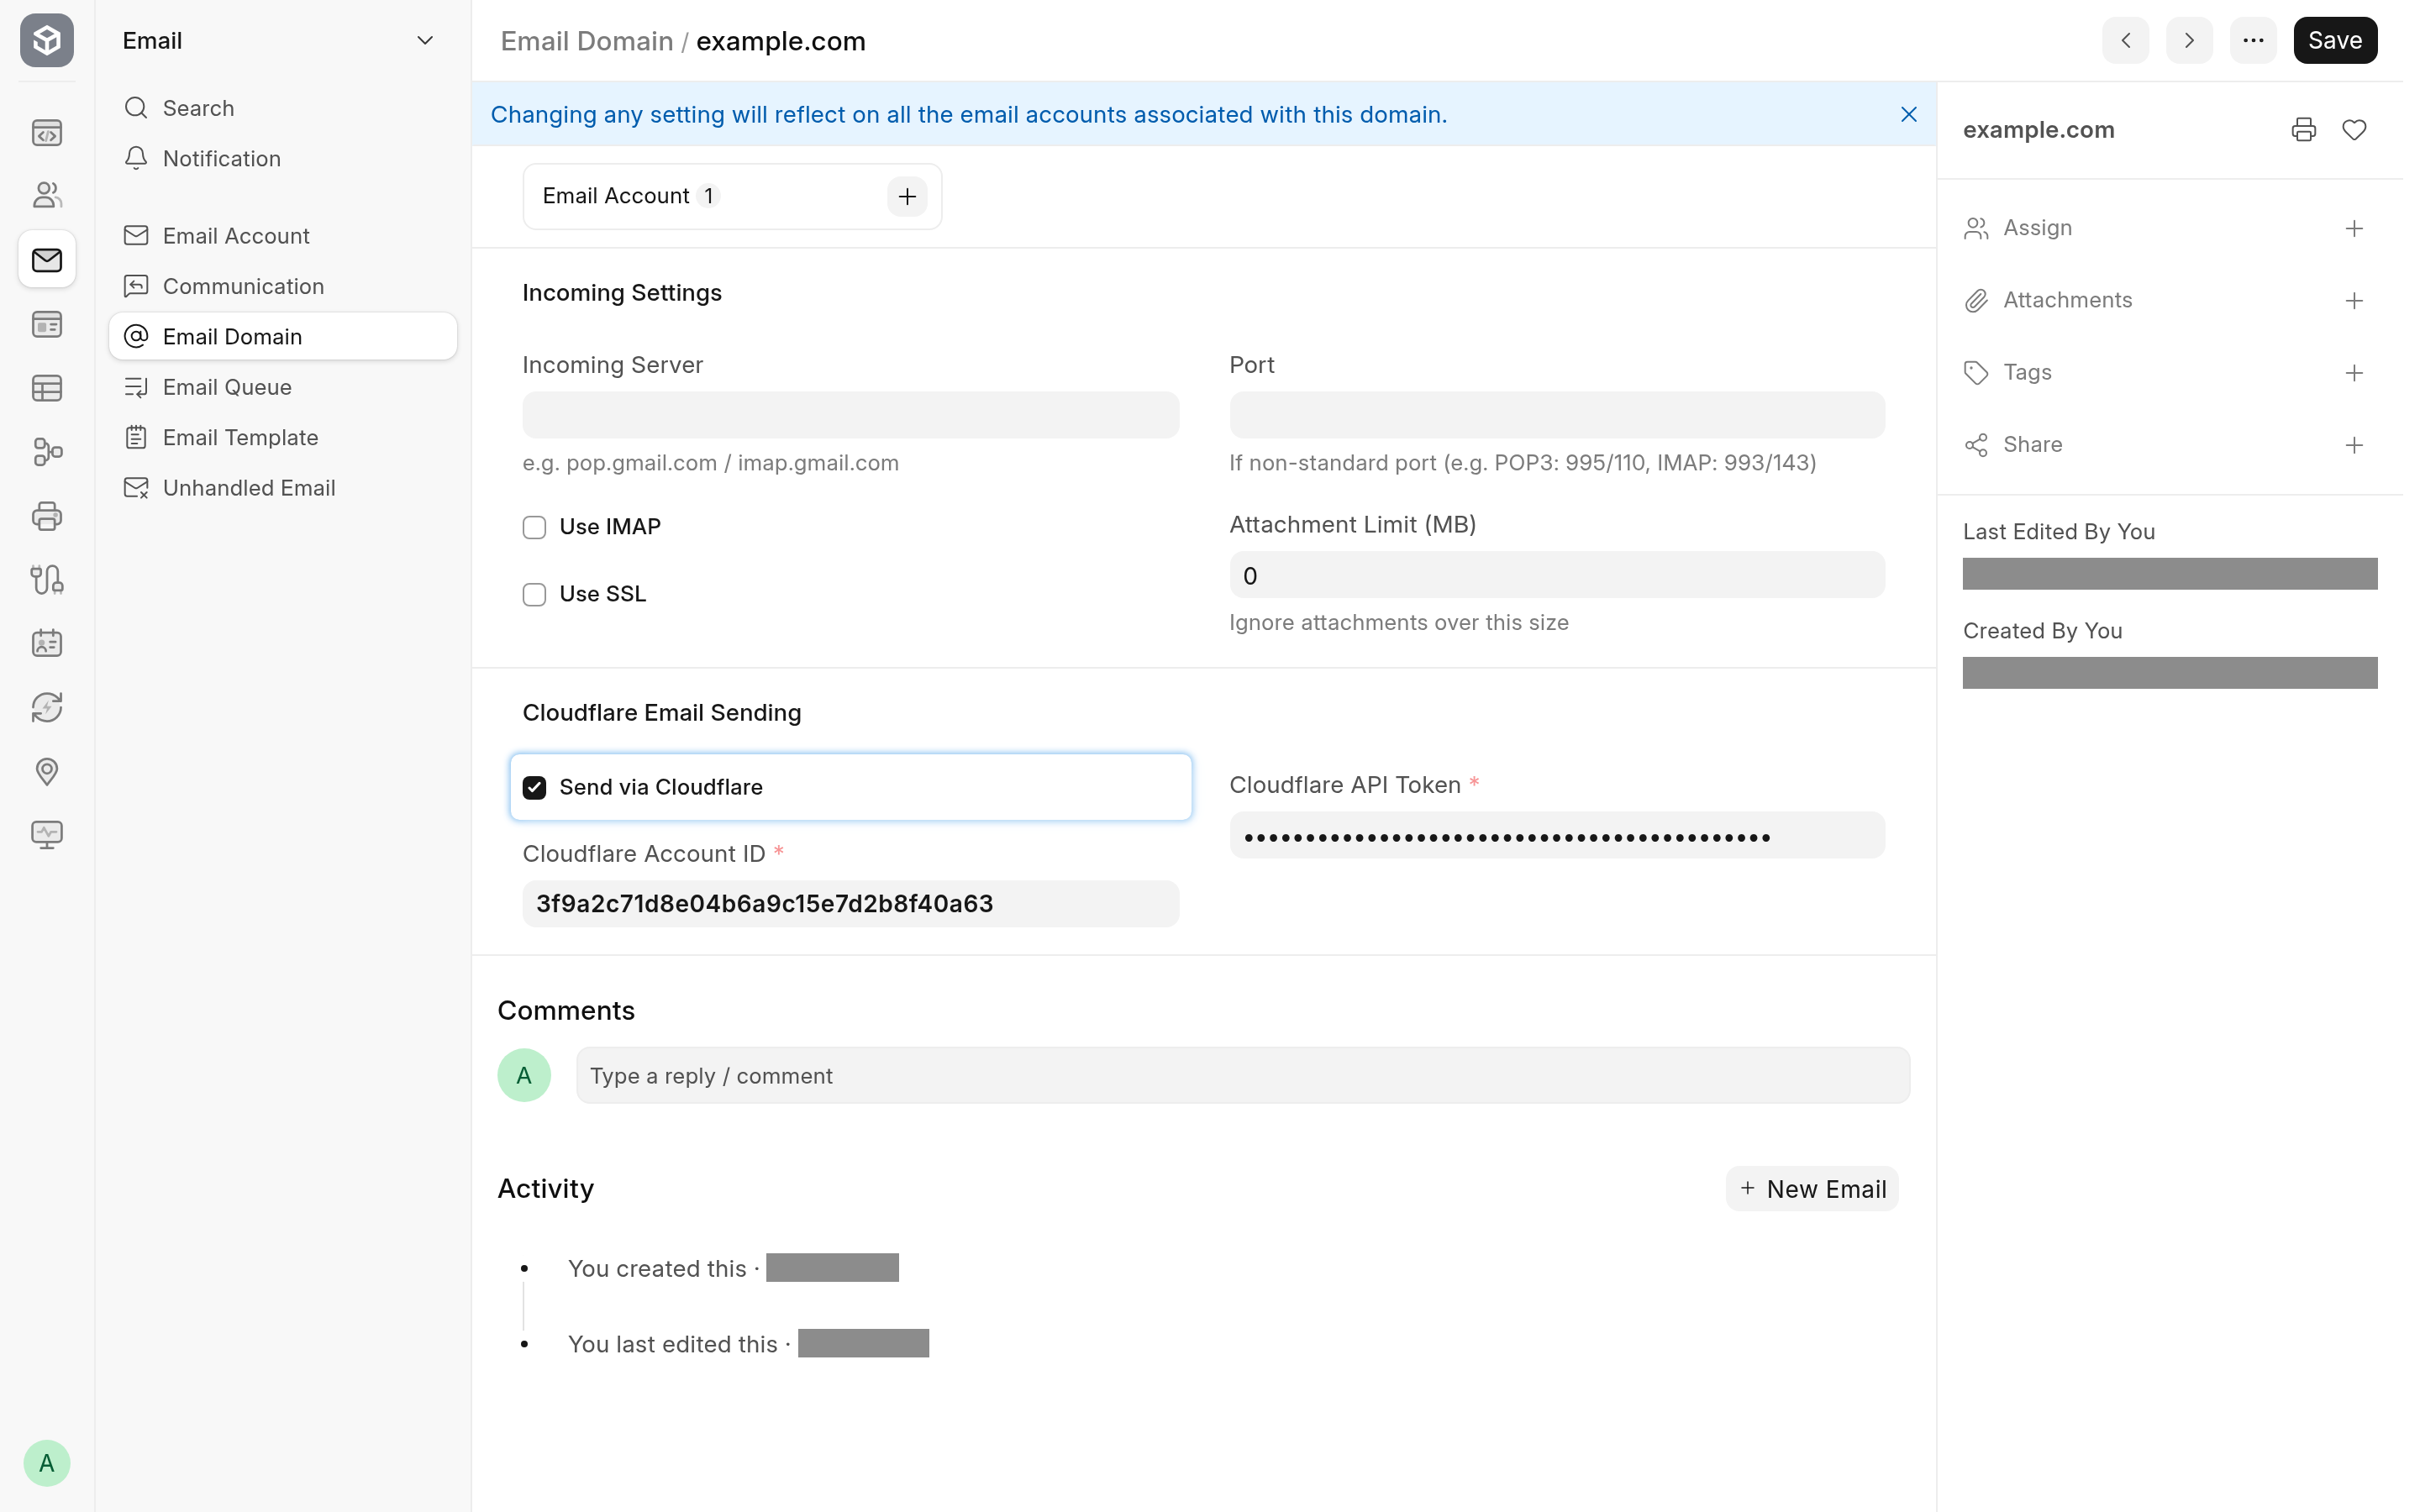2420x1512 pixels.
Task: Select the mail envelope workspace icon
Action: (47, 260)
